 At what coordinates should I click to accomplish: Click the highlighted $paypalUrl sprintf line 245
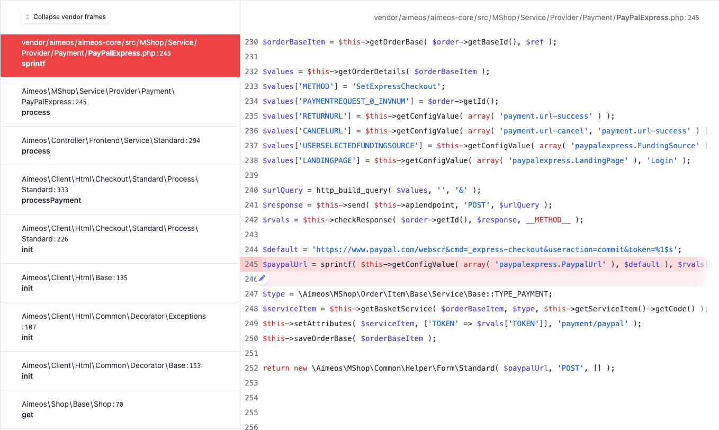pos(485,264)
